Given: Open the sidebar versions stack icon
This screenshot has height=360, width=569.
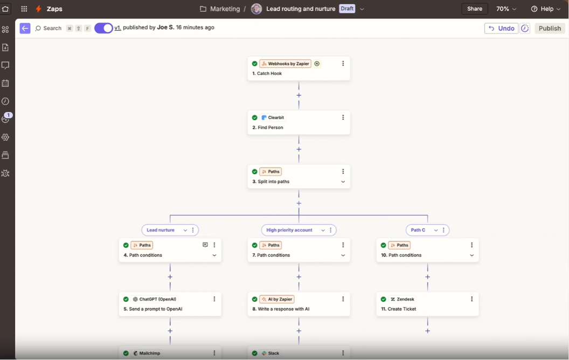Looking at the screenshot, I should (x=5, y=155).
